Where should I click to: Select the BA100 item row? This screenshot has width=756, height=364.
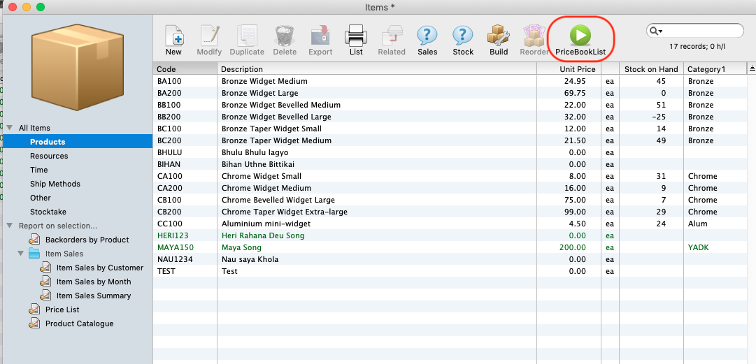[450, 81]
